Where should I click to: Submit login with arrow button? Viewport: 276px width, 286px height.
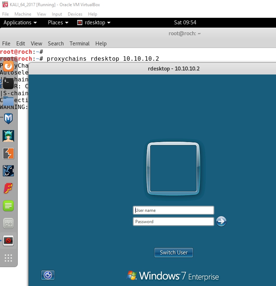pos(221,221)
